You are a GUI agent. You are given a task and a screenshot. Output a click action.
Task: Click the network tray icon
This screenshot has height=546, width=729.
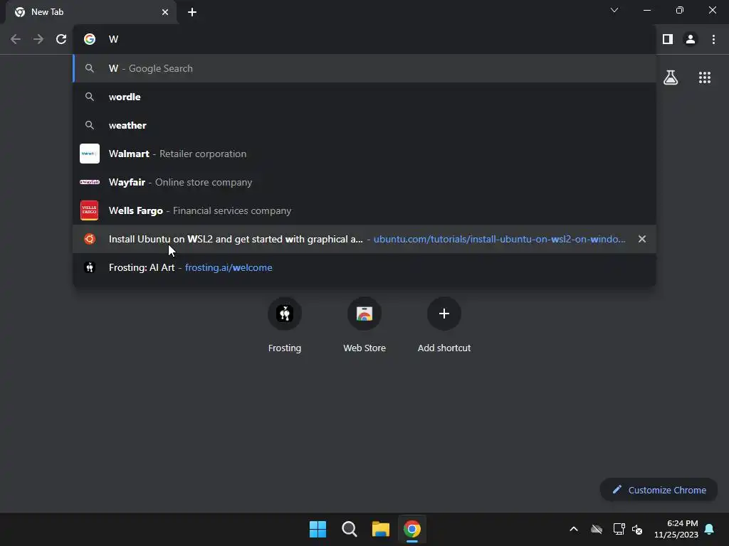[619, 529]
